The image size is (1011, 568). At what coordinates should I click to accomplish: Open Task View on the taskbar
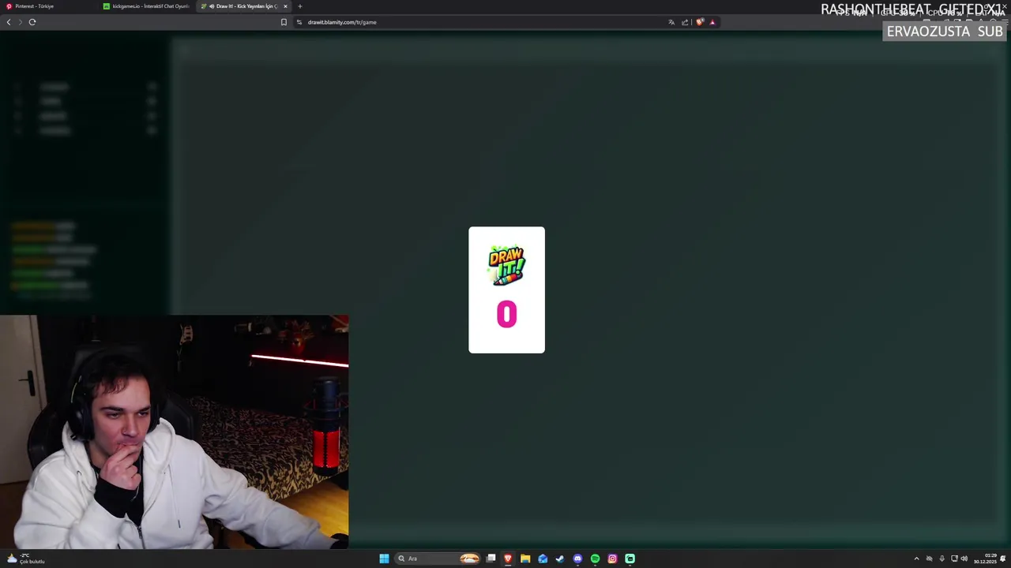(490, 559)
